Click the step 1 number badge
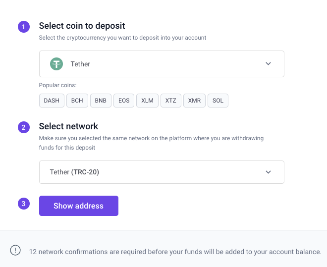 click(x=23, y=27)
